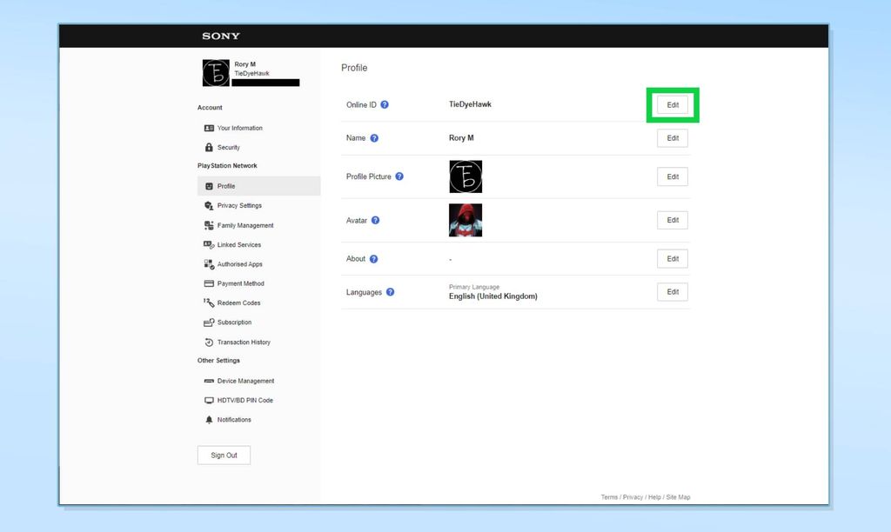Click the Other Settings section heading
891x532 pixels.
pos(218,361)
